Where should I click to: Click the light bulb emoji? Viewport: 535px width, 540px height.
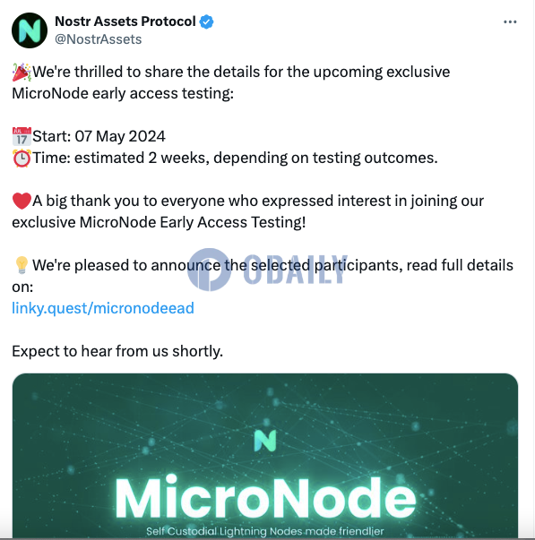coord(22,265)
